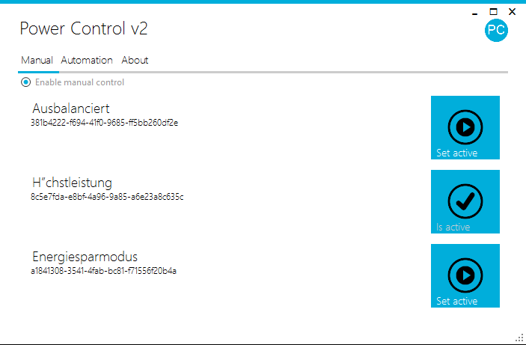Viewport: 526px width, 345px height.
Task: Click the checkmark icon on Höchstleistung tile
Action: pos(465,201)
